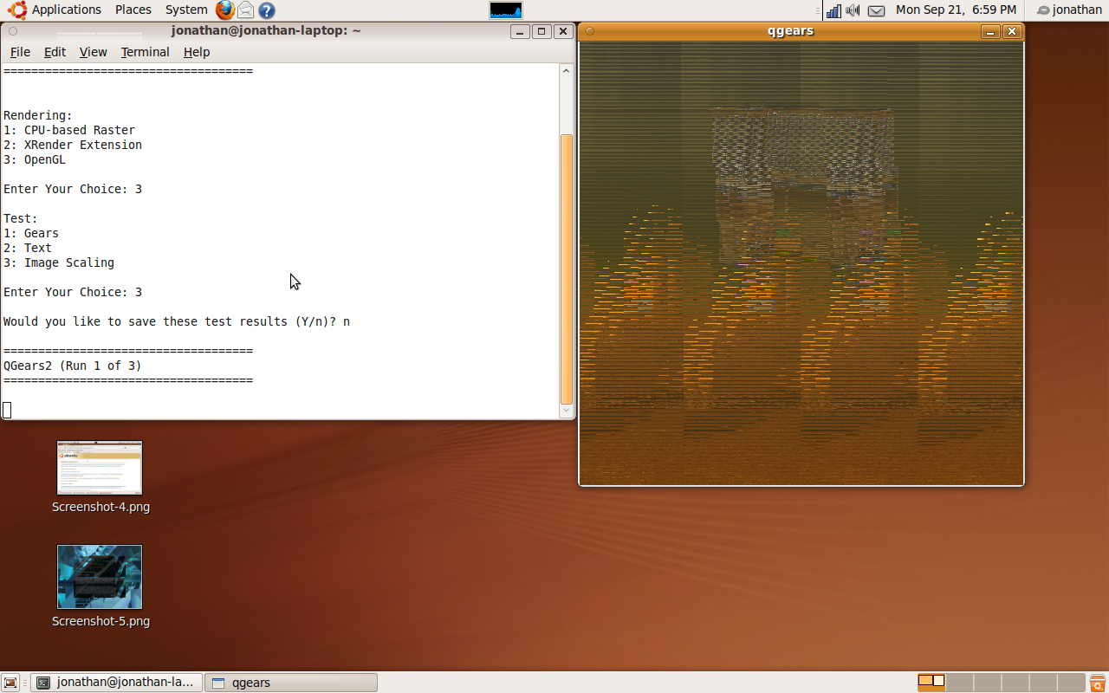The width and height of the screenshot is (1109, 693).
Task: Open the terminal's Edit menu
Action: (55, 52)
